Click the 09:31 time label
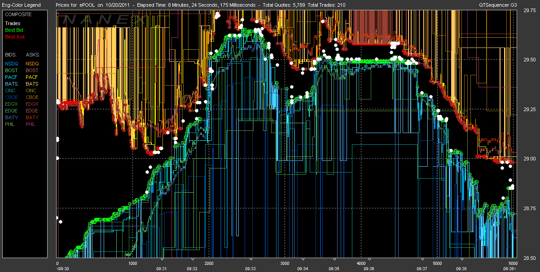 pos(162,268)
